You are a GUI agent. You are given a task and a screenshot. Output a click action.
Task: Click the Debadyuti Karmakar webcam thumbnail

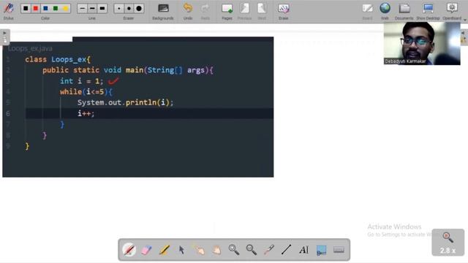click(422, 43)
